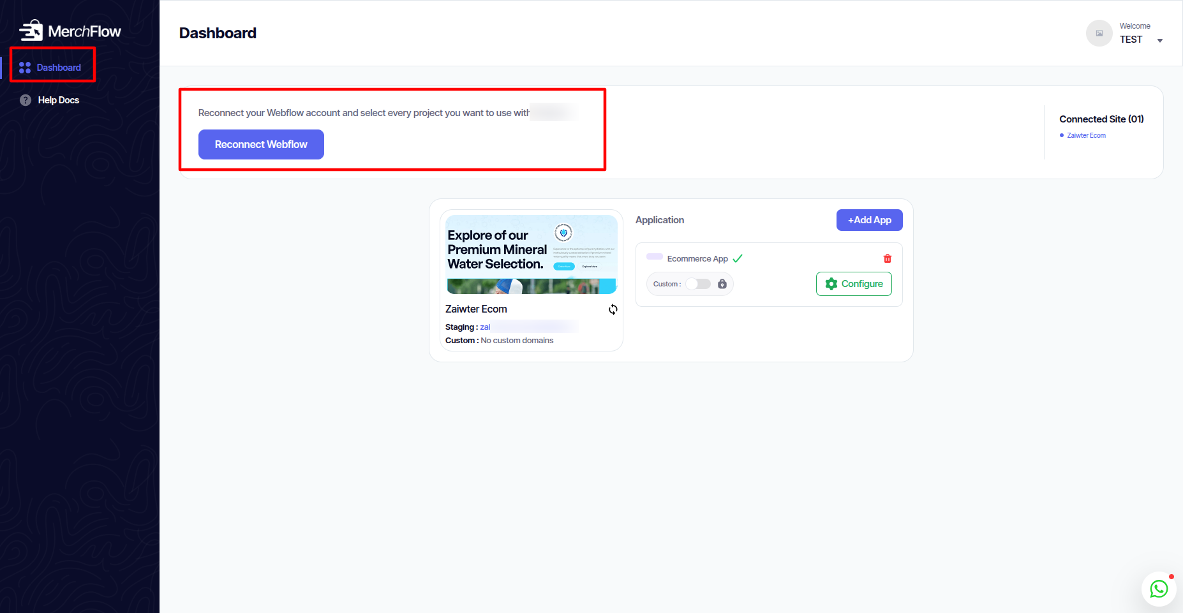Click the +Add App button
1183x613 pixels.
tap(869, 220)
